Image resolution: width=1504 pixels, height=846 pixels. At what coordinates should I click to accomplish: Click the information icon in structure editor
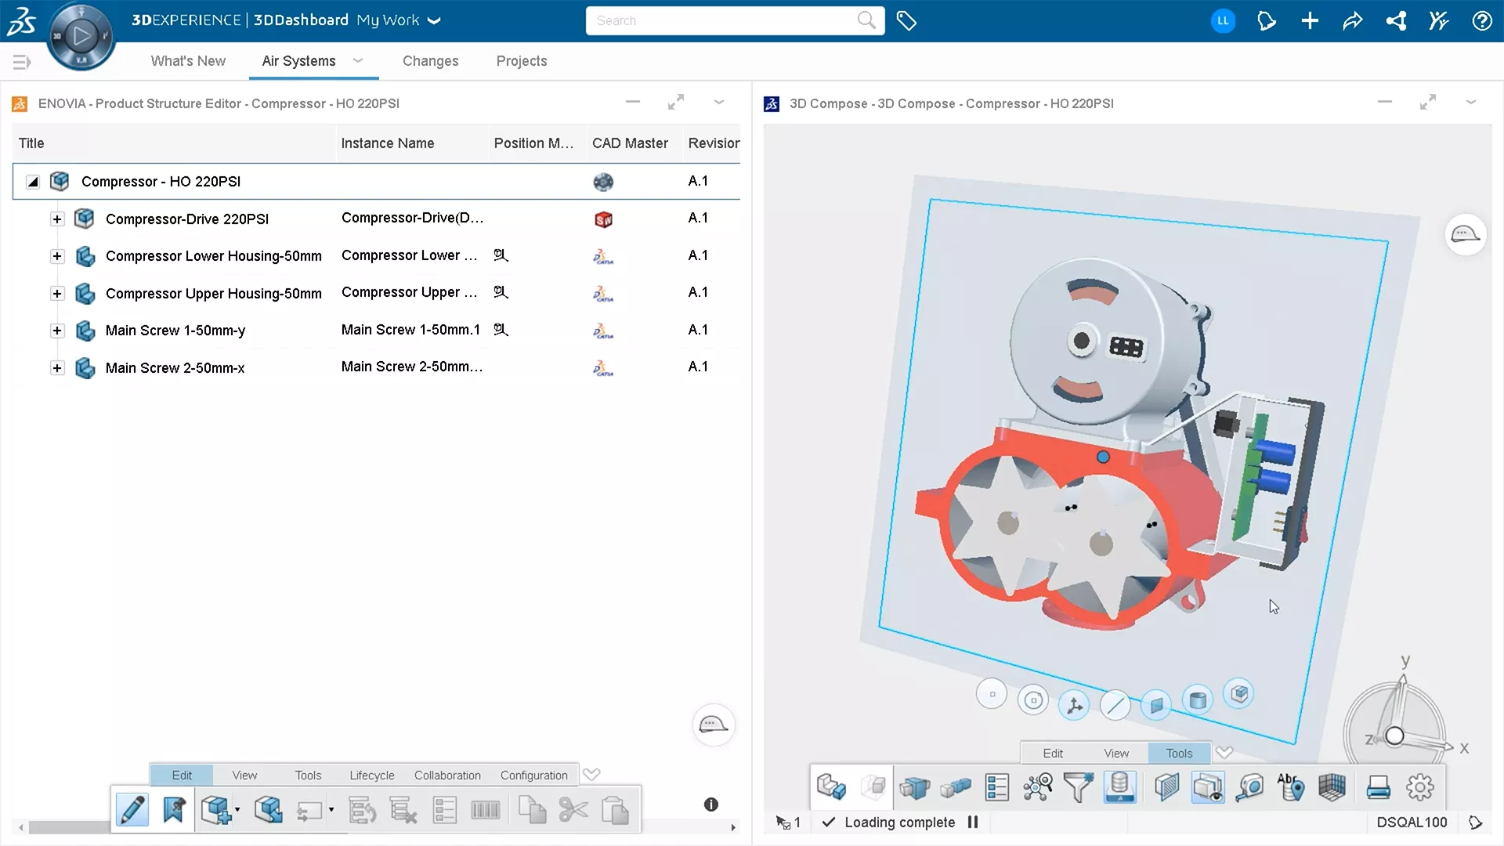tap(711, 804)
